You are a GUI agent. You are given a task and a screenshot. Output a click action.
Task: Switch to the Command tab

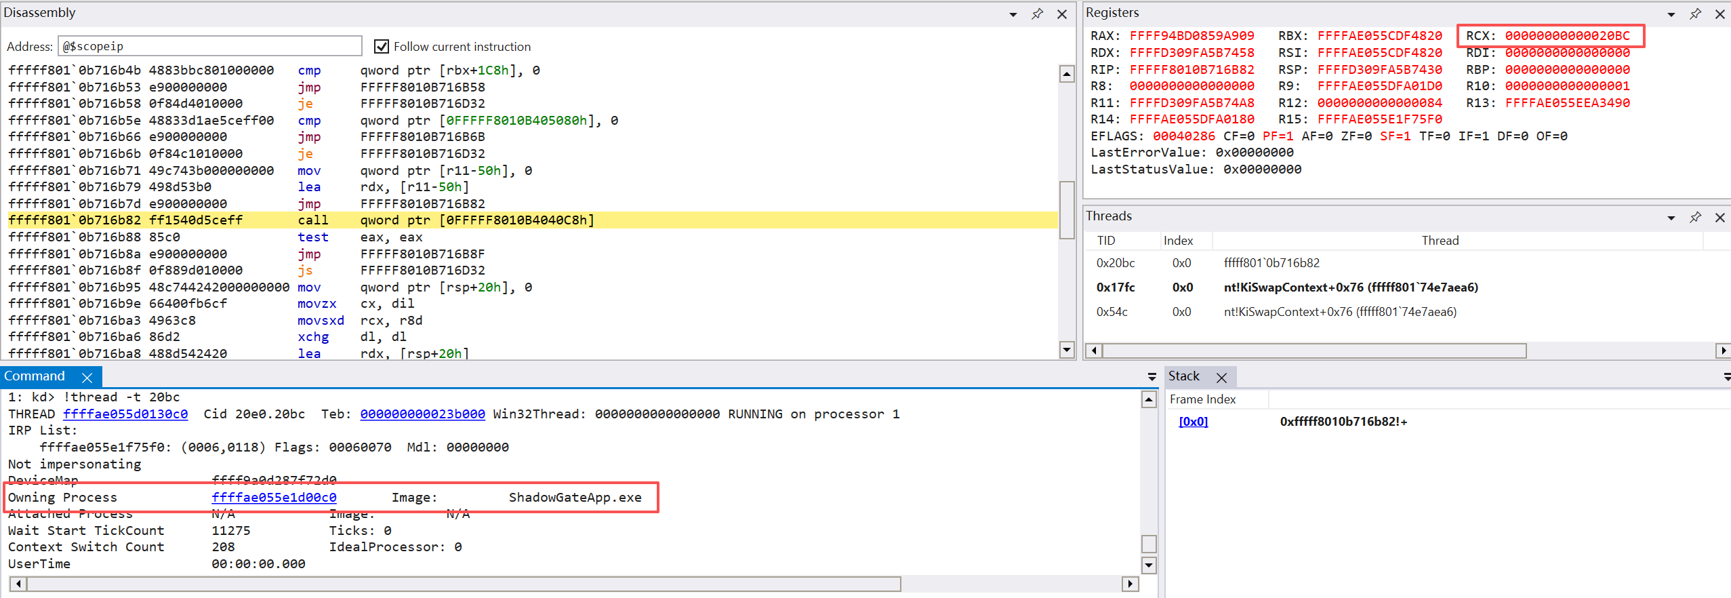tap(35, 376)
